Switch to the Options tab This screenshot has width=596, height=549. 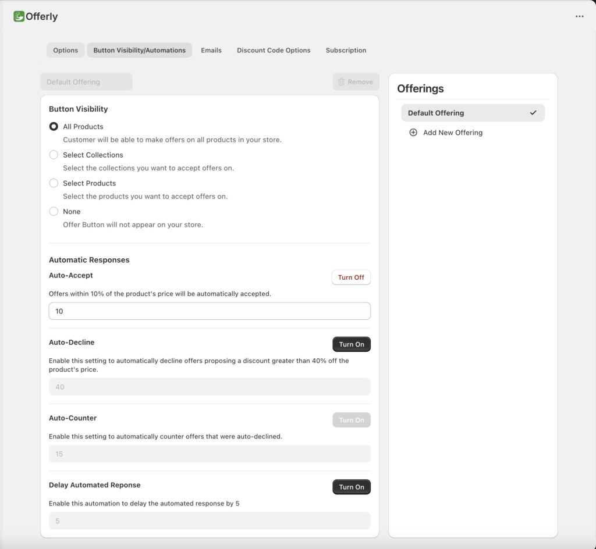(65, 50)
